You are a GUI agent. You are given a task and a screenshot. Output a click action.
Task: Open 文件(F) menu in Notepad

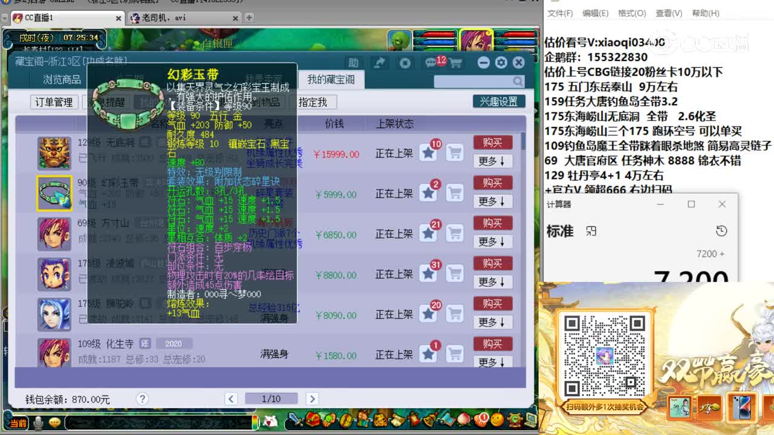pos(561,13)
